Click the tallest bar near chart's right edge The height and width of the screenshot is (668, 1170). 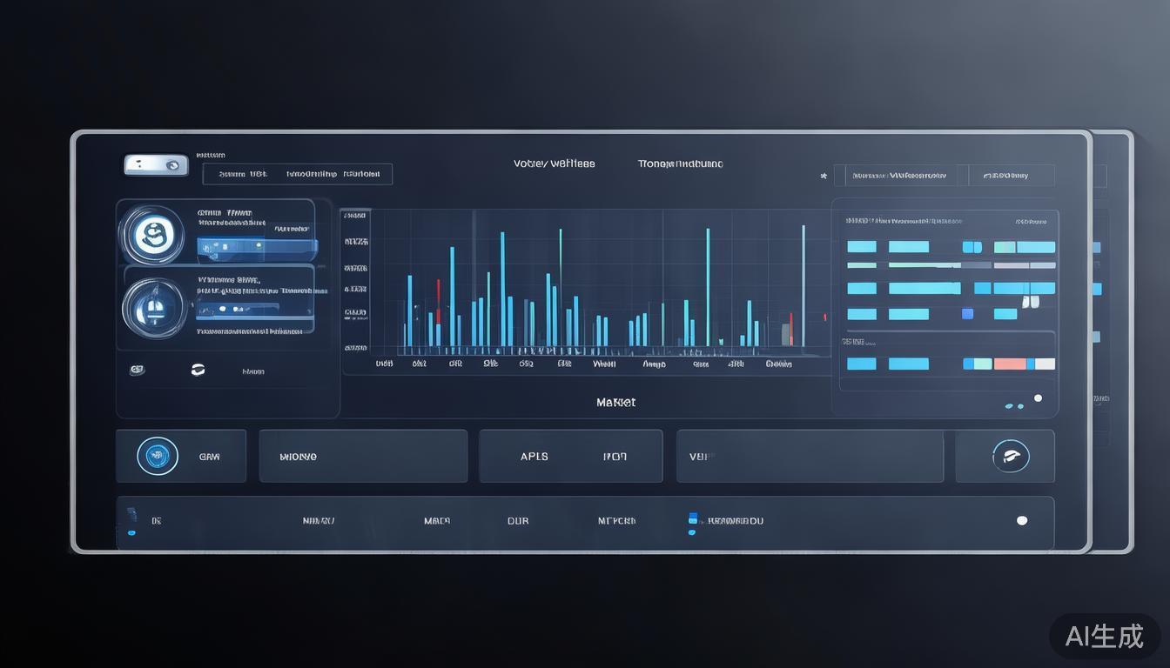pyautogui.click(x=803, y=285)
